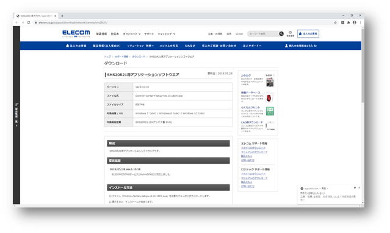Viewport: 390px width, 233px height.
Task: Click the green らくちんプリント icon
Action: click(270, 111)
